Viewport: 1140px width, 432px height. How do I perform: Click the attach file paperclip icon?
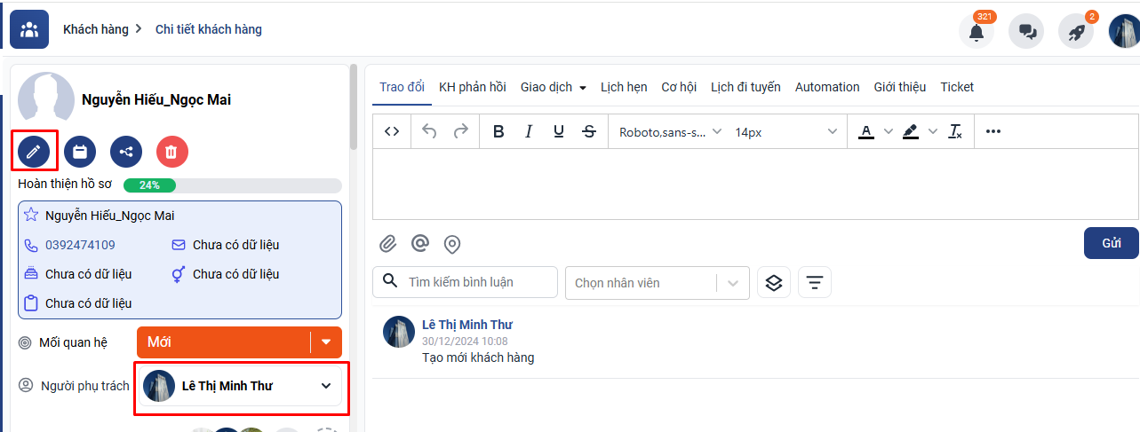tap(387, 244)
